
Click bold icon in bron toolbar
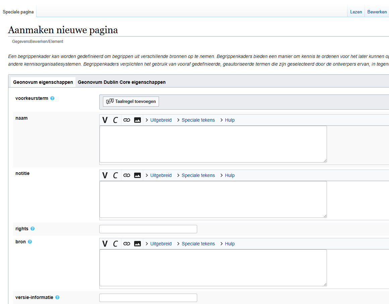click(105, 244)
